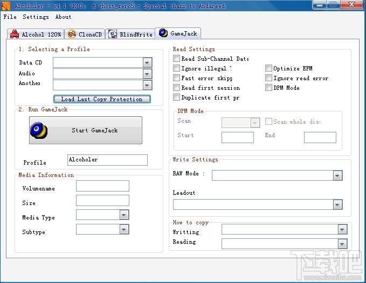Viewport: 366px width, 283px height.
Task: Click the GameJack ball icon on Start button
Action: coord(39,130)
